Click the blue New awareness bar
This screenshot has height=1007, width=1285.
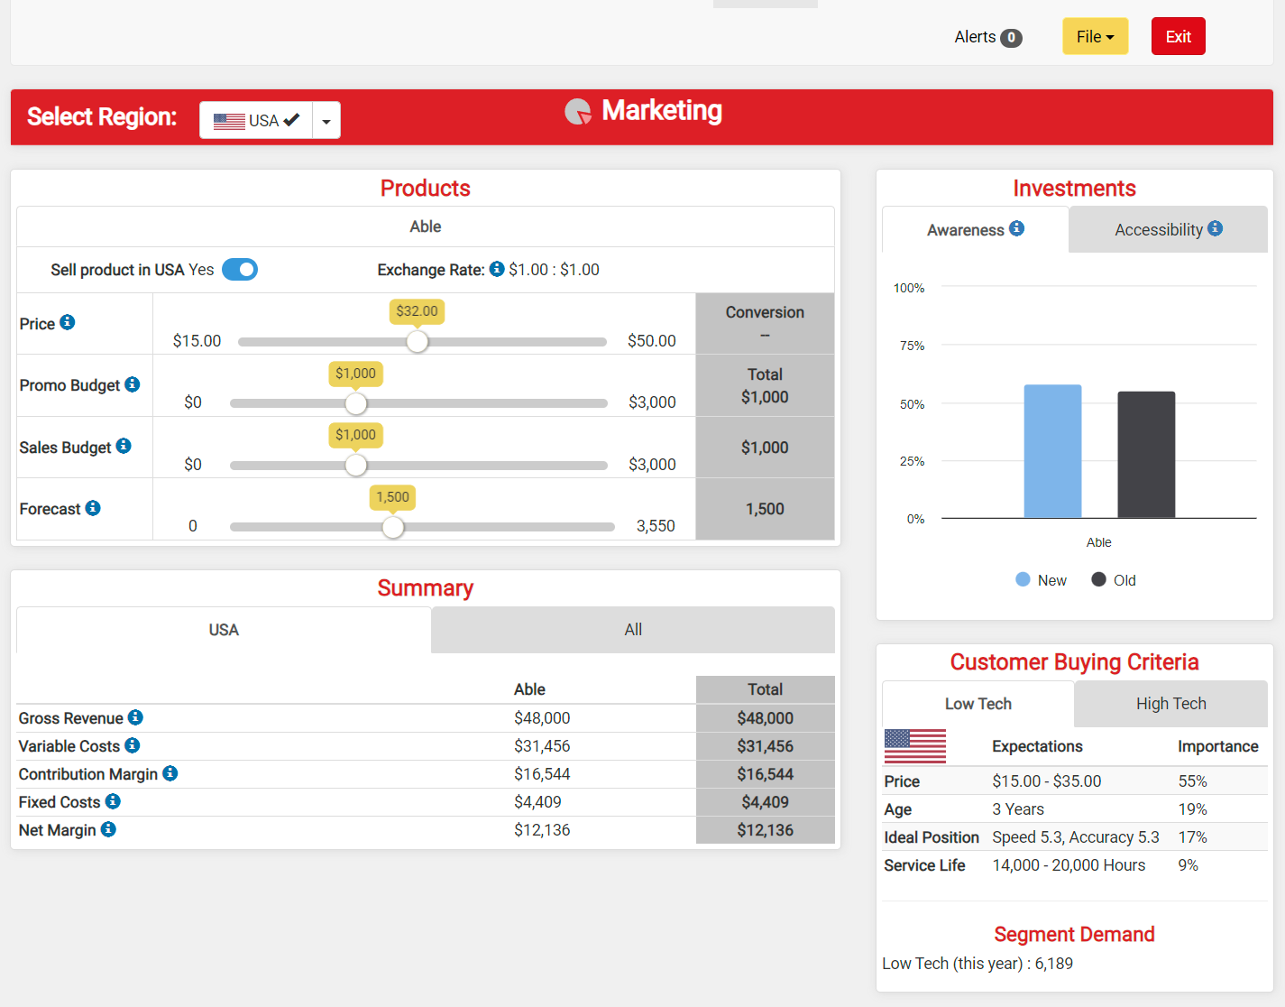coord(1052,451)
